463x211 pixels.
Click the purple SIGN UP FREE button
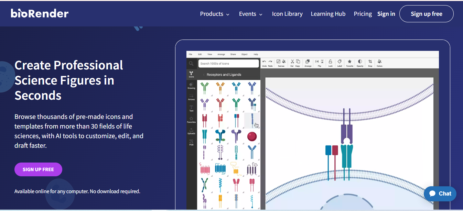[38, 169]
